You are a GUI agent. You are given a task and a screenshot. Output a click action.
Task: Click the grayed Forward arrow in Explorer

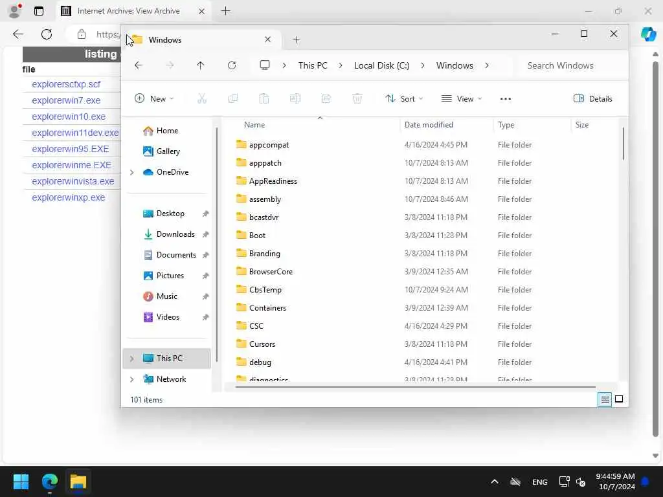tap(170, 65)
